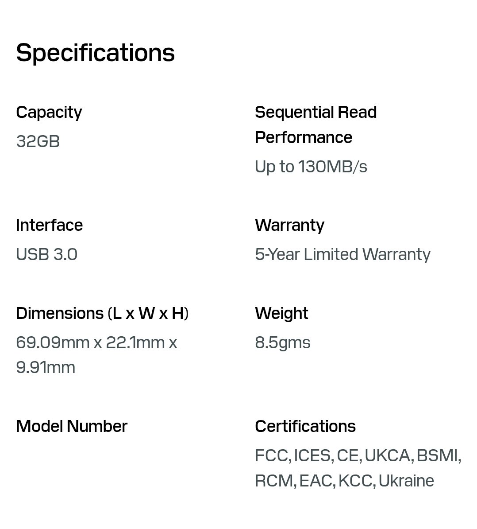Click the 5-Year Limited Warranty text
Image resolution: width=477 pixels, height=529 pixels.
coord(342,254)
